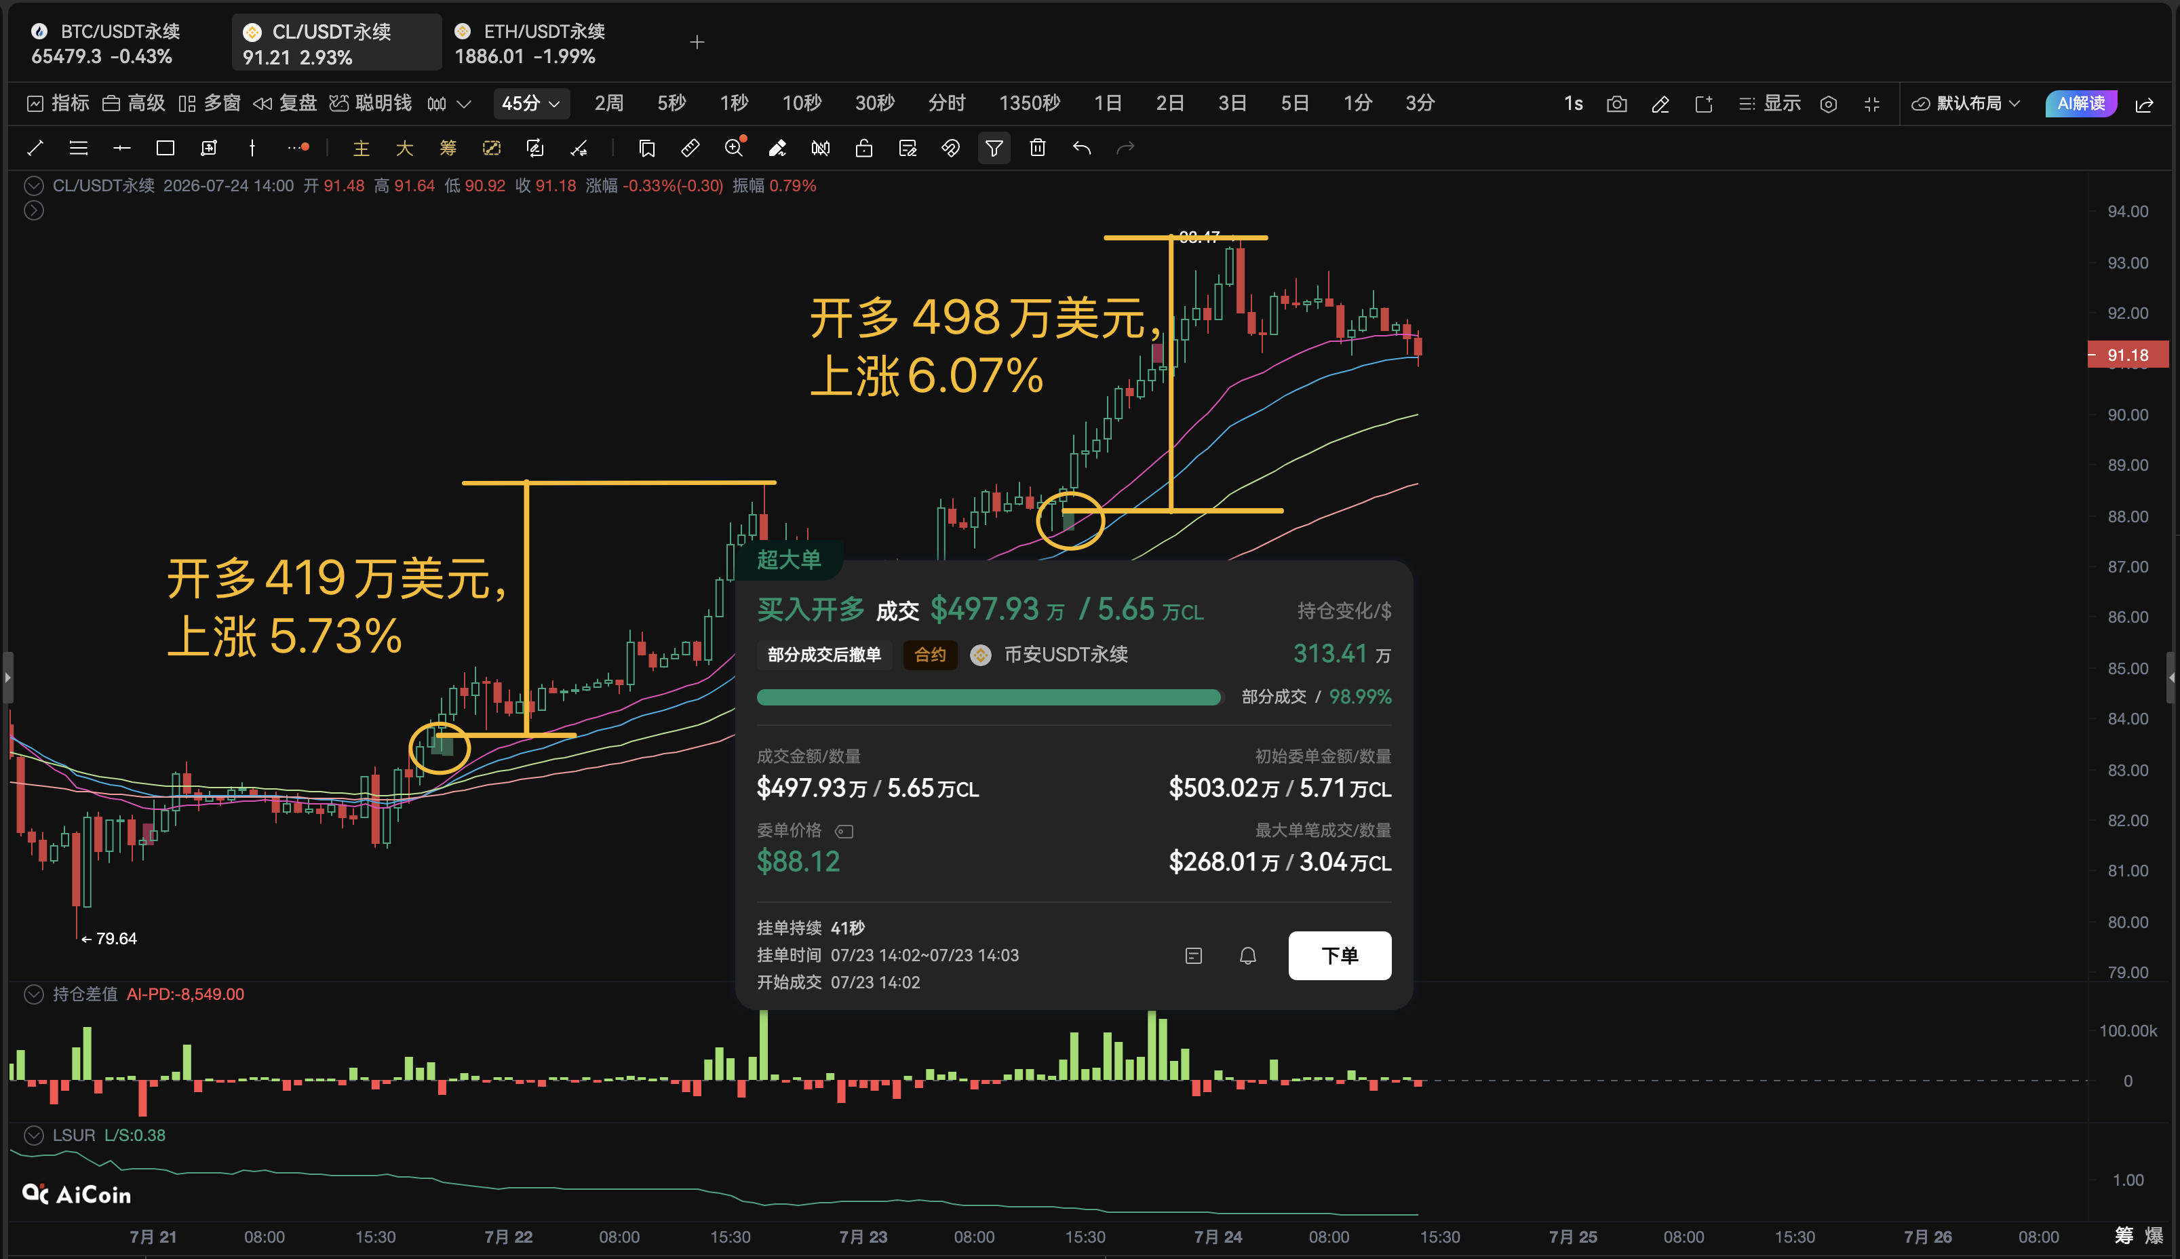Click the 主 main-force orders icon
2180x1259 pixels.
362,148
